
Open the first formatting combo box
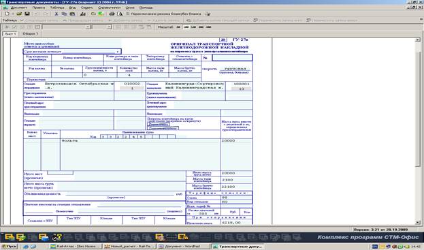pos(66,27)
